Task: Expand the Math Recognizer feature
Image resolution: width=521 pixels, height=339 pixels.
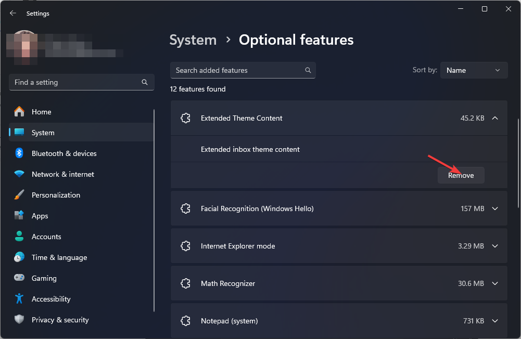Action: [x=495, y=283]
